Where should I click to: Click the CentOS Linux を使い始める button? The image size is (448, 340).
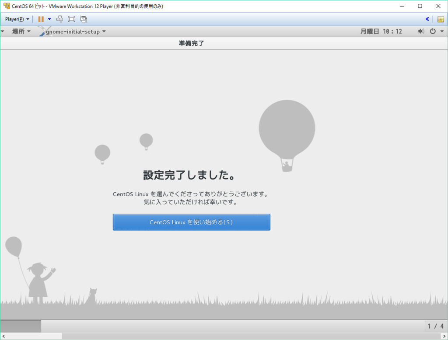click(x=191, y=222)
